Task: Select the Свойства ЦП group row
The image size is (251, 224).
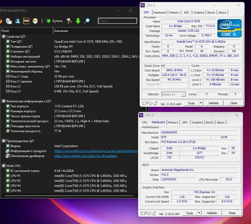Action: point(70,37)
